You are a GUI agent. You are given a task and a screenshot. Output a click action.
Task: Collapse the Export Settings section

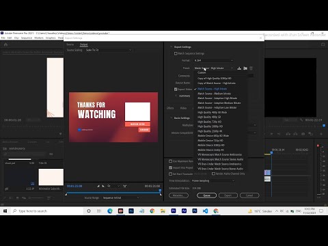tap(171, 46)
